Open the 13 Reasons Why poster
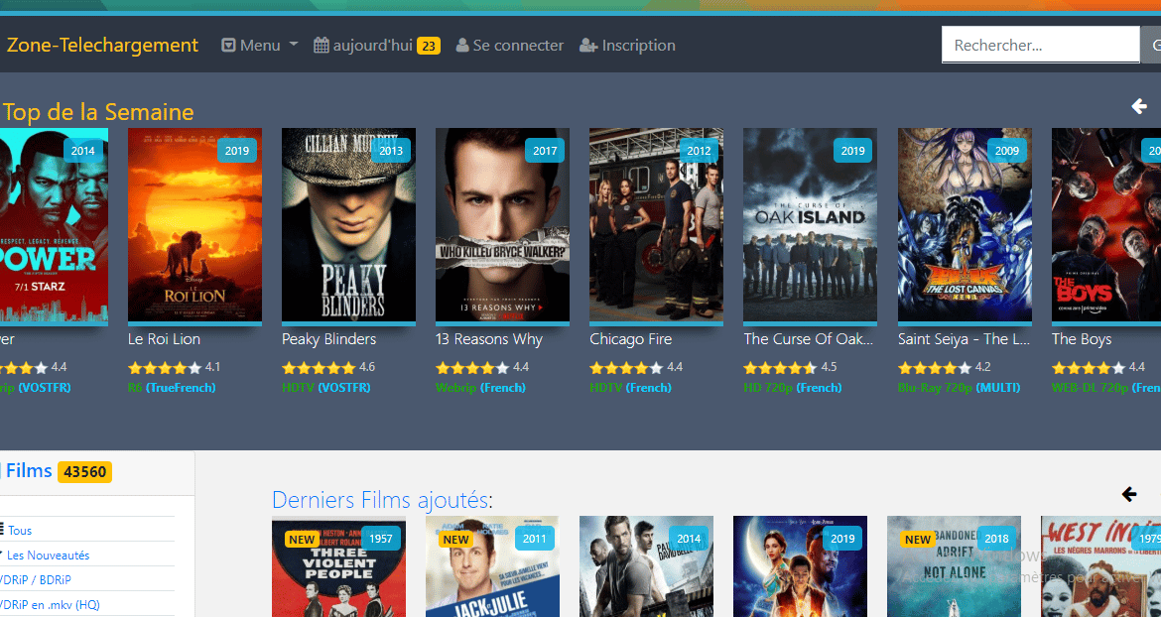 pos(503,225)
